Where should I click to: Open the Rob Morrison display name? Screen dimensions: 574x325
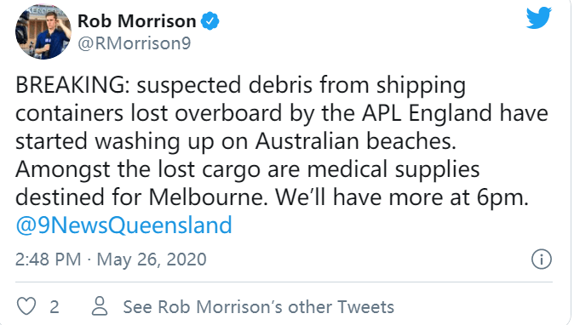(137, 21)
